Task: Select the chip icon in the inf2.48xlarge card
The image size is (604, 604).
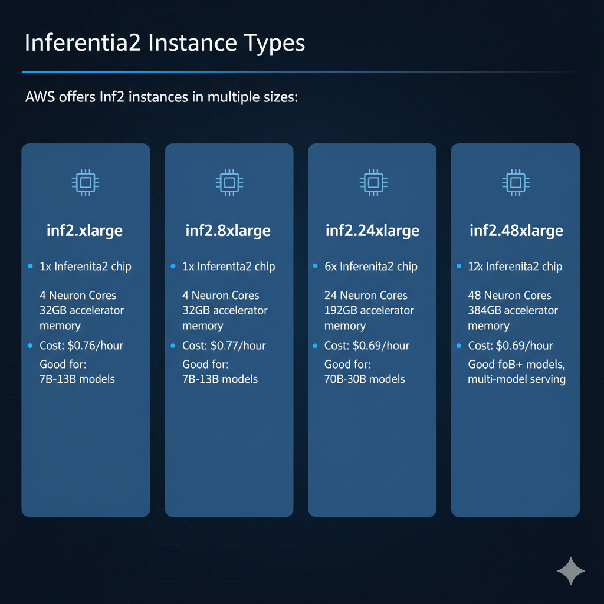Action: click(x=516, y=183)
